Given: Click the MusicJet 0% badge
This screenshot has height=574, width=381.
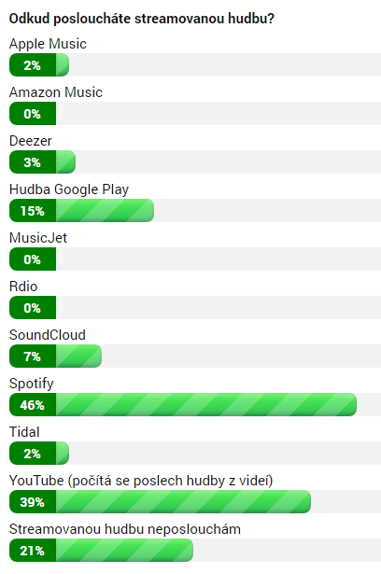Looking at the screenshot, I should (x=33, y=259).
